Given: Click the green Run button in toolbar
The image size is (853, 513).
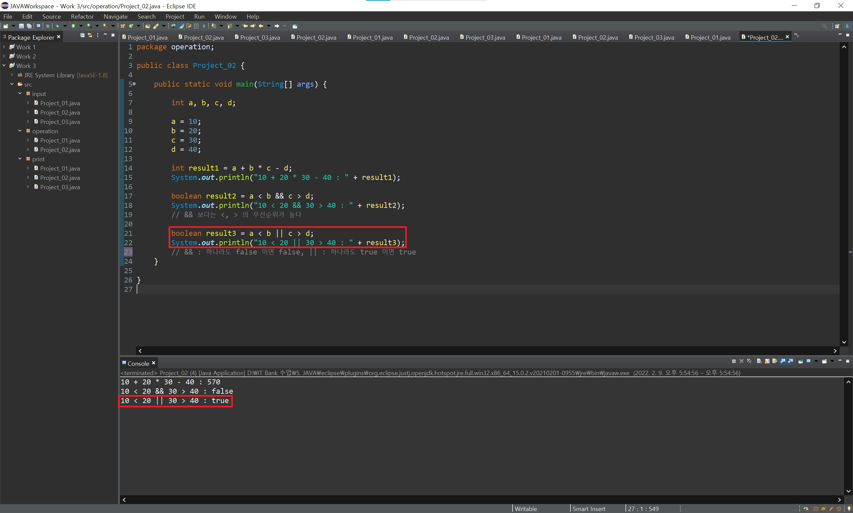Looking at the screenshot, I should (73, 26).
